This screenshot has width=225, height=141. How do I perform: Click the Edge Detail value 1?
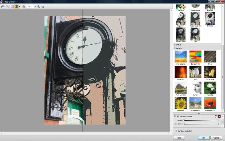point(218,124)
